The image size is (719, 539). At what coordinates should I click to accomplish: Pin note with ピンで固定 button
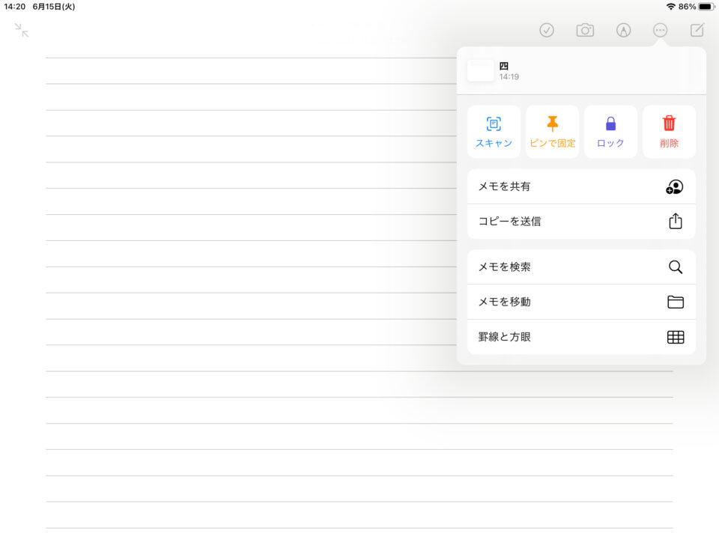tap(552, 132)
